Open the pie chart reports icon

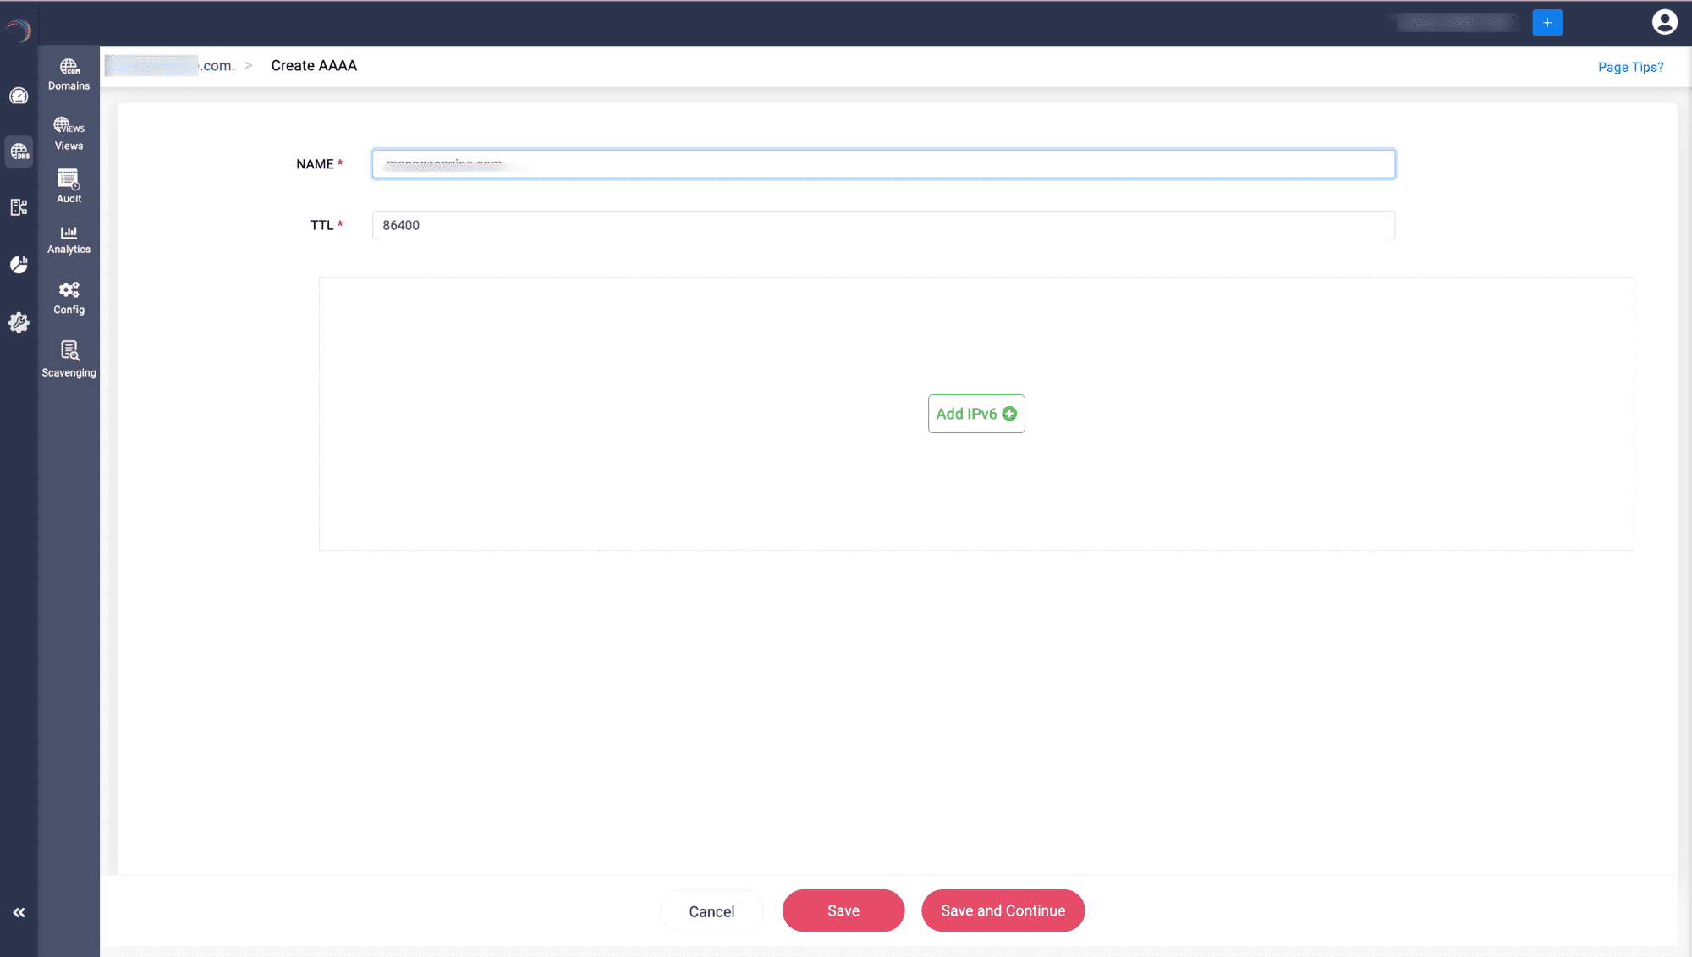click(x=19, y=265)
